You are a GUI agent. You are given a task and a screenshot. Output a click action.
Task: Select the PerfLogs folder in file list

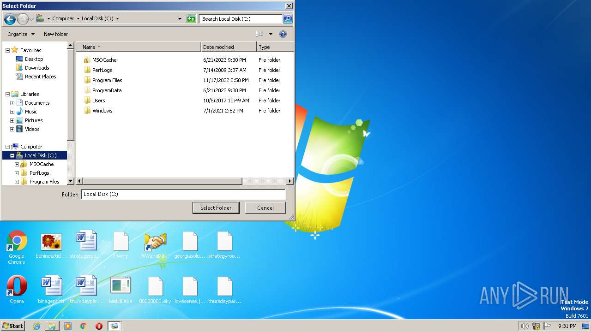(x=102, y=70)
